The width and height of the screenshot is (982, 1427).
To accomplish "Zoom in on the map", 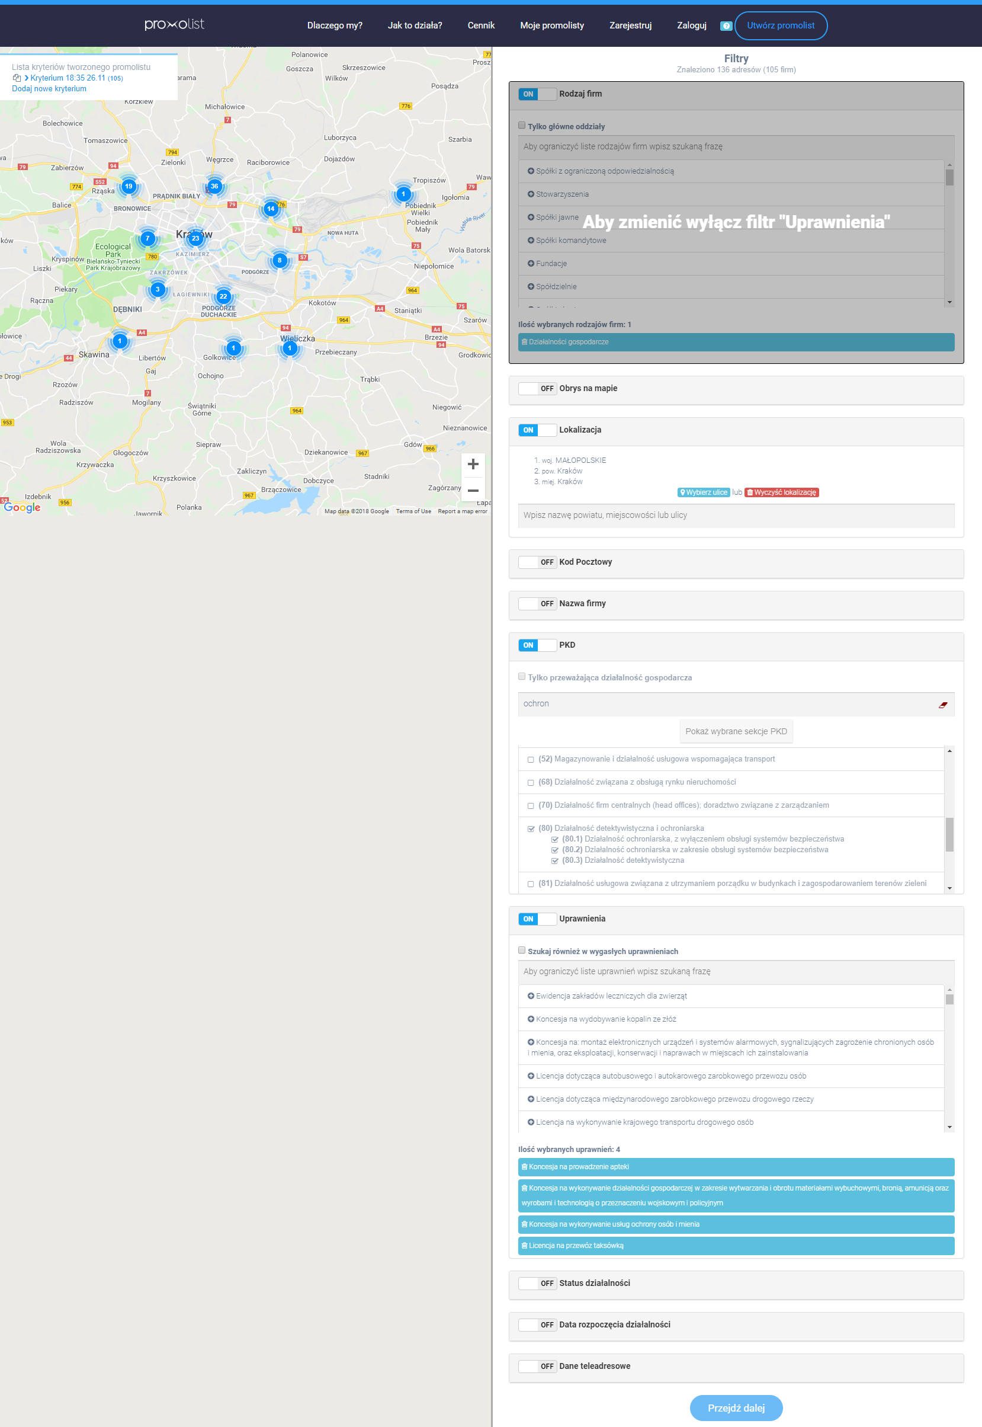I will [x=473, y=464].
